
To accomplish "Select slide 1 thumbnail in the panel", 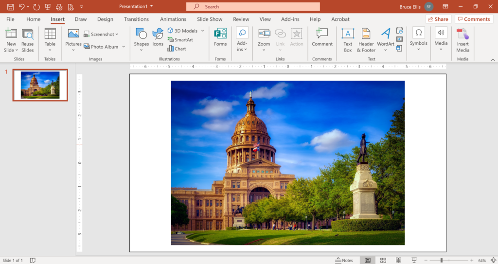I will pyautogui.click(x=40, y=85).
